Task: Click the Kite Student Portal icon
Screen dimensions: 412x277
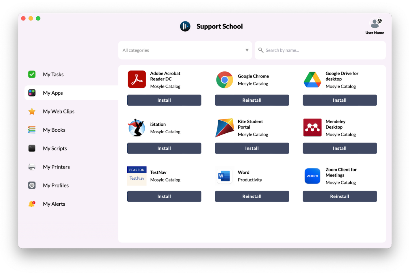Action: coord(224,128)
